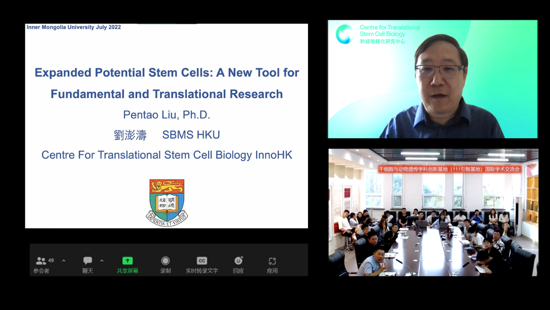Image resolution: width=550 pixels, height=310 pixels.
Task: Click the 'Pentao Liu, Ph.D.' author line
Action: (x=167, y=115)
